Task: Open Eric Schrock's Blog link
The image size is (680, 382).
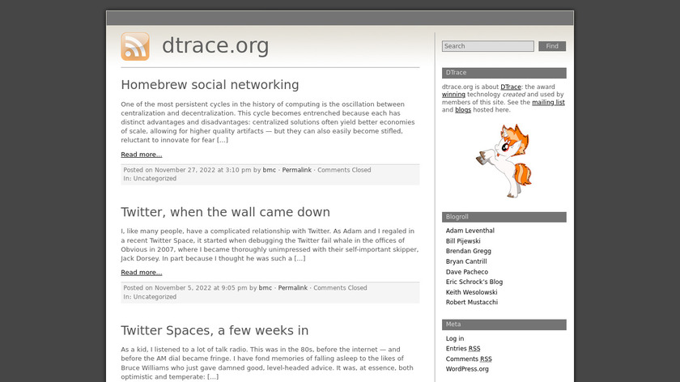Action: point(474,282)
